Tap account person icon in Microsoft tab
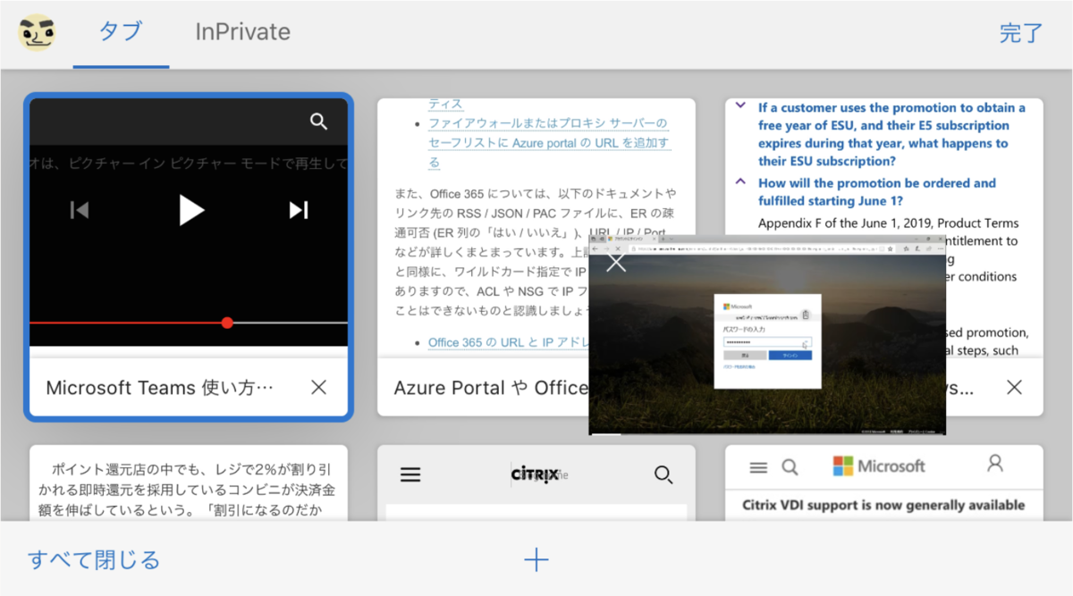The width and height of the screenshot is (1073, 596). tap(994, 464)
